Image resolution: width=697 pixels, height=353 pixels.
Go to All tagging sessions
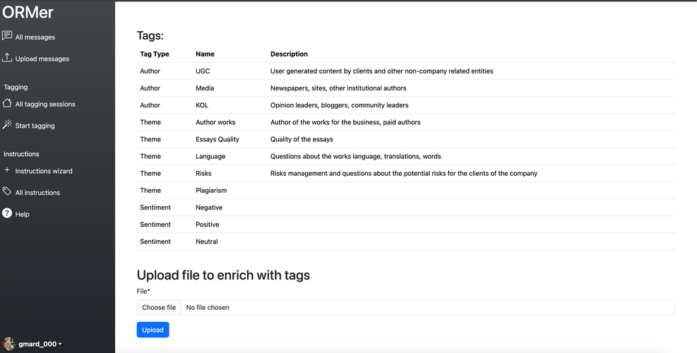[x=45, y=104]
